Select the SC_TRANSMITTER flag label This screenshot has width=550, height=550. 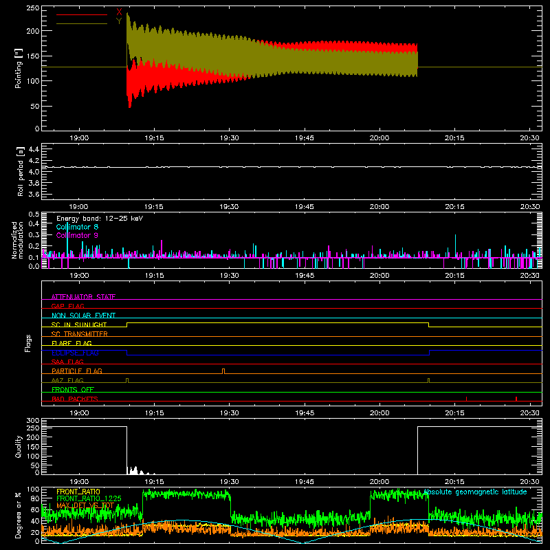pos(80,334)
